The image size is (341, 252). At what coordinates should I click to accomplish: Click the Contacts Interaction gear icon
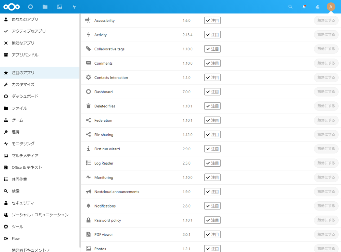tap(88, 77)
